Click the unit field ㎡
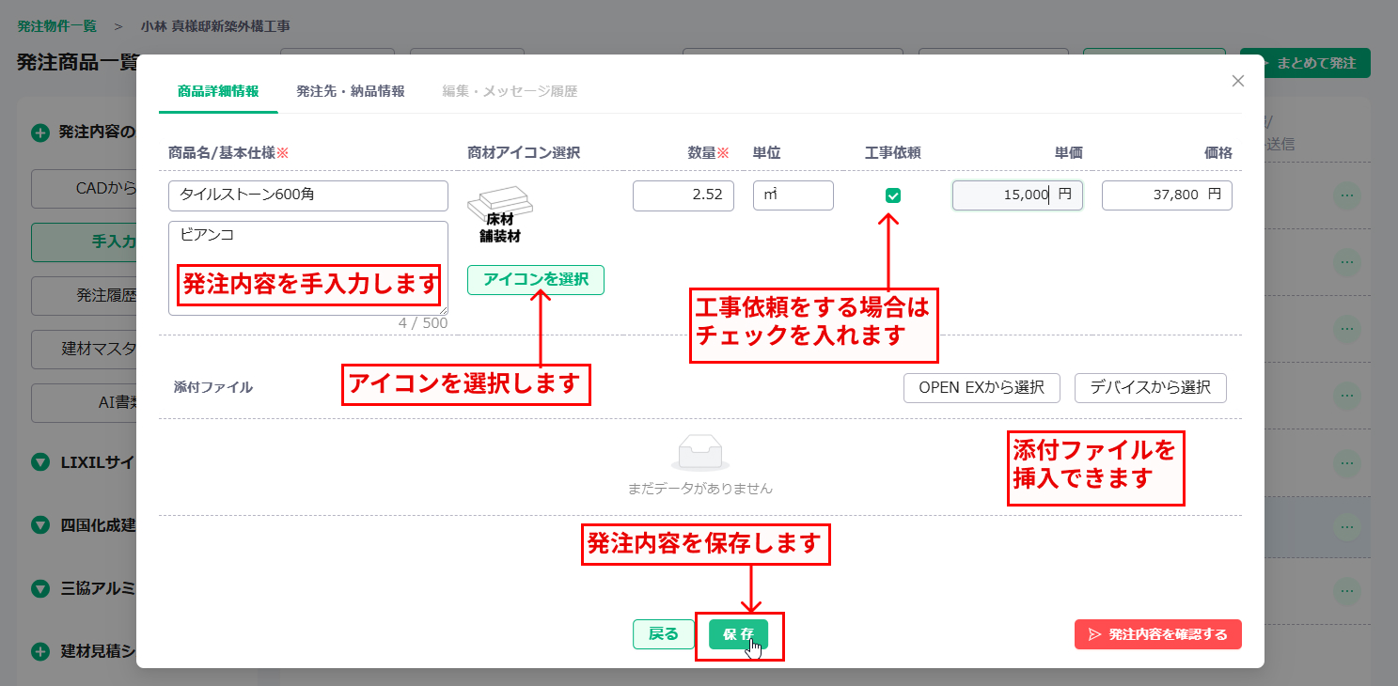Viewport: 1398px width, 686px height. point(793,195)
